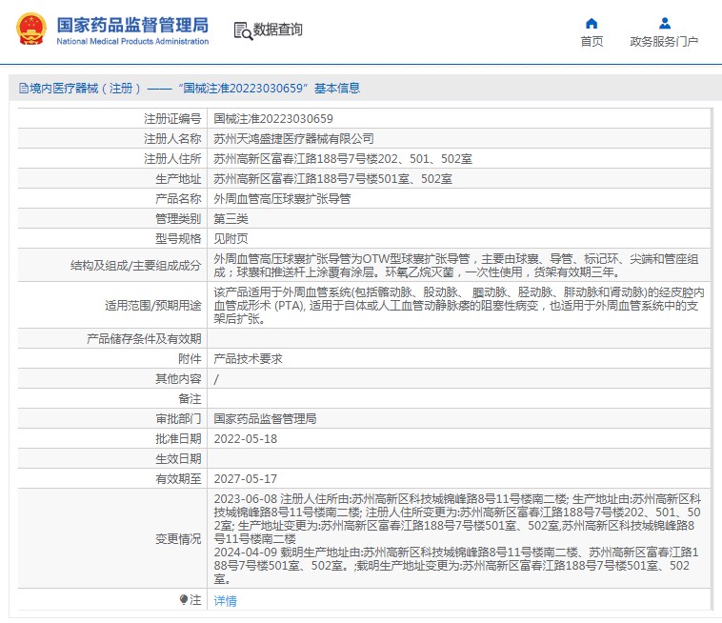Click product name 外周血管高压球囊扩张导管
Screen dimensions: 722x623
pyautogui.click(x=282, y=199)
